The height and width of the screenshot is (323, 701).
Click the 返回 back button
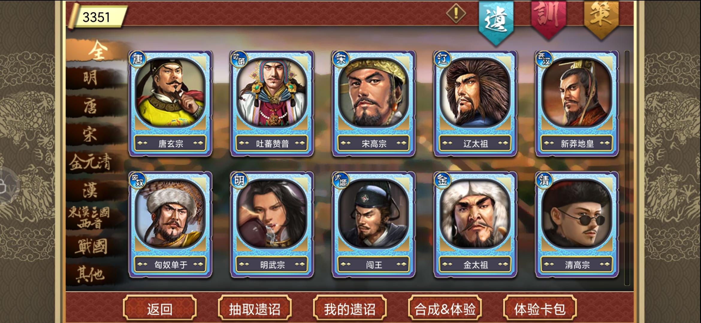tap(160, 309)
